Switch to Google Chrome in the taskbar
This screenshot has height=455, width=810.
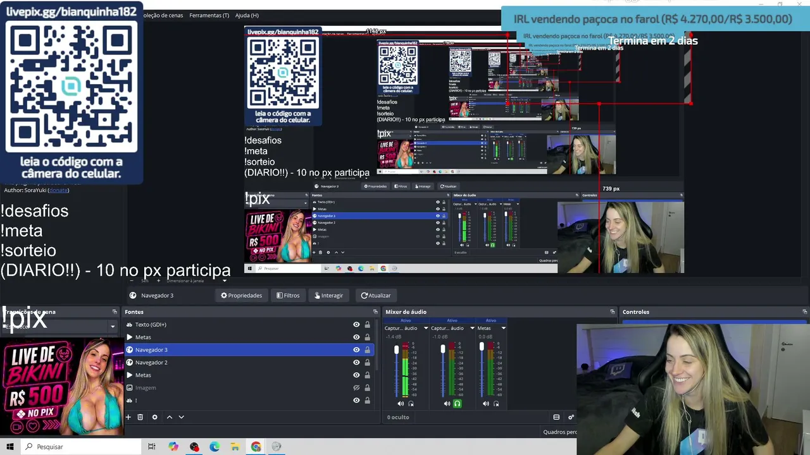[x=256, y=447]
